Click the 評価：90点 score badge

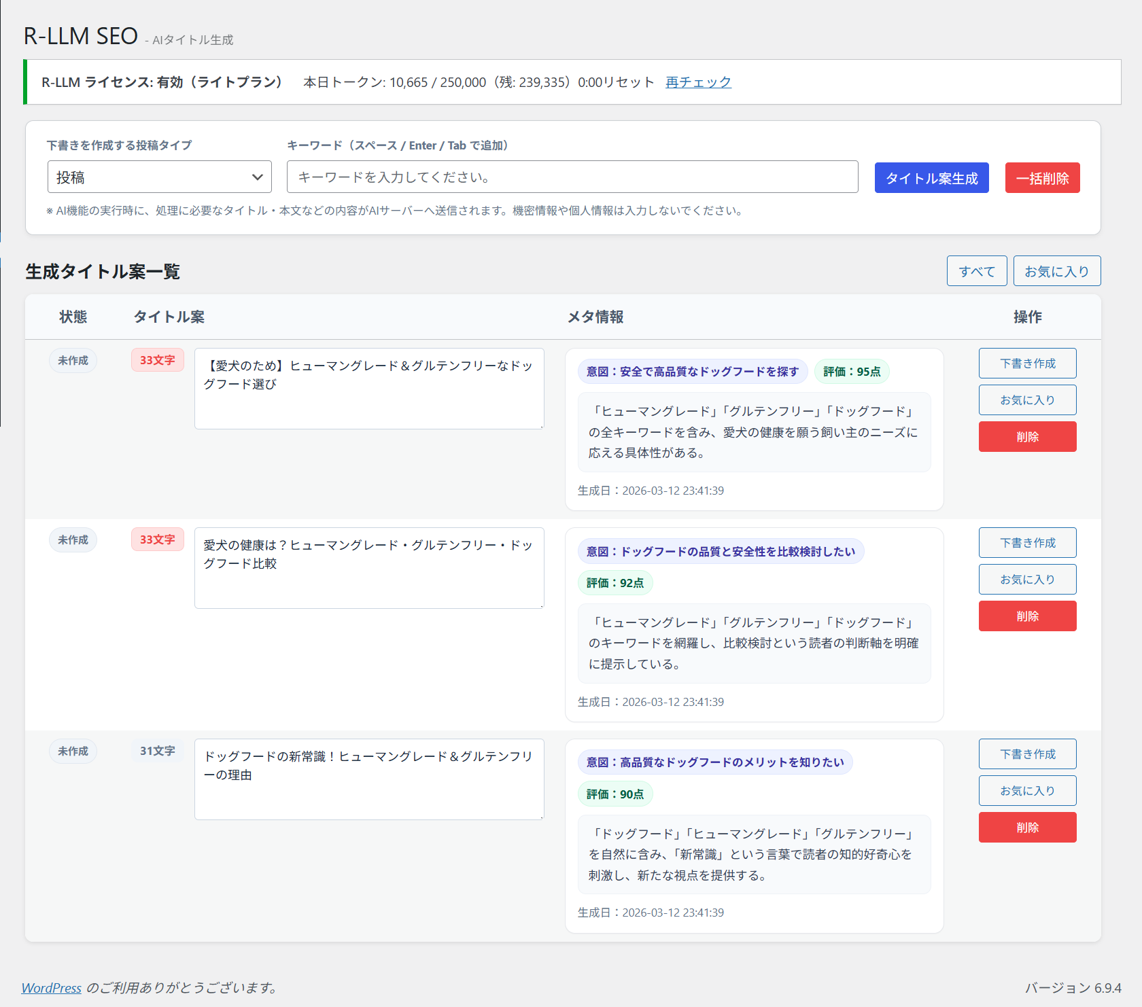(615, 794)
